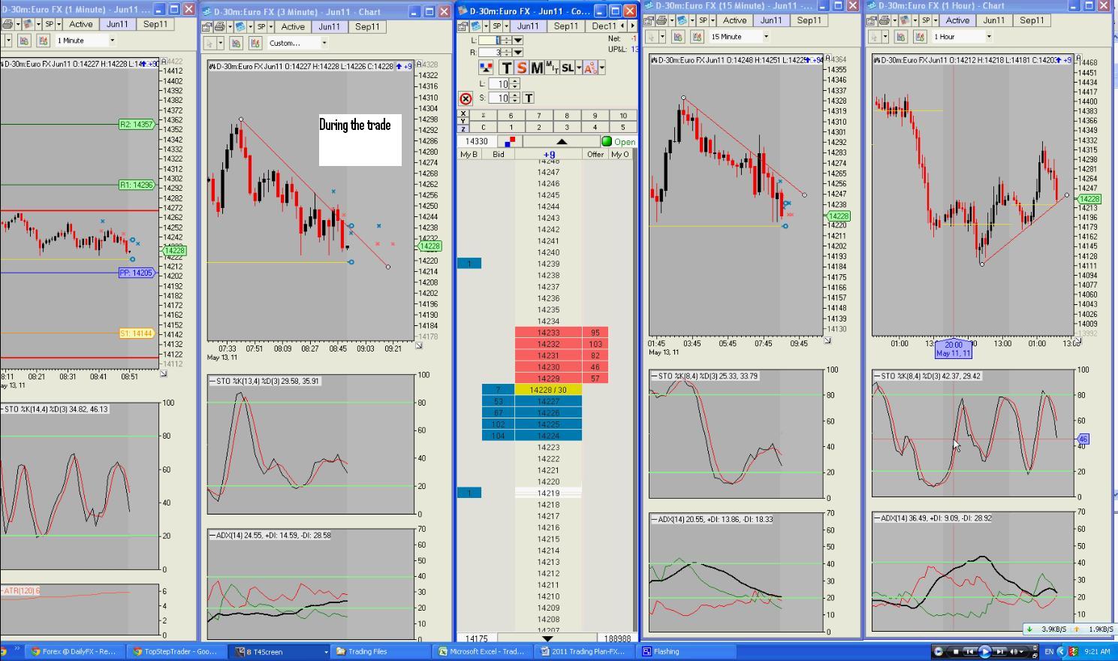The image size is (1118, 661).
Task: Open SP dropdown in 3 Minute chart toolbar
Action: (272, 26)
